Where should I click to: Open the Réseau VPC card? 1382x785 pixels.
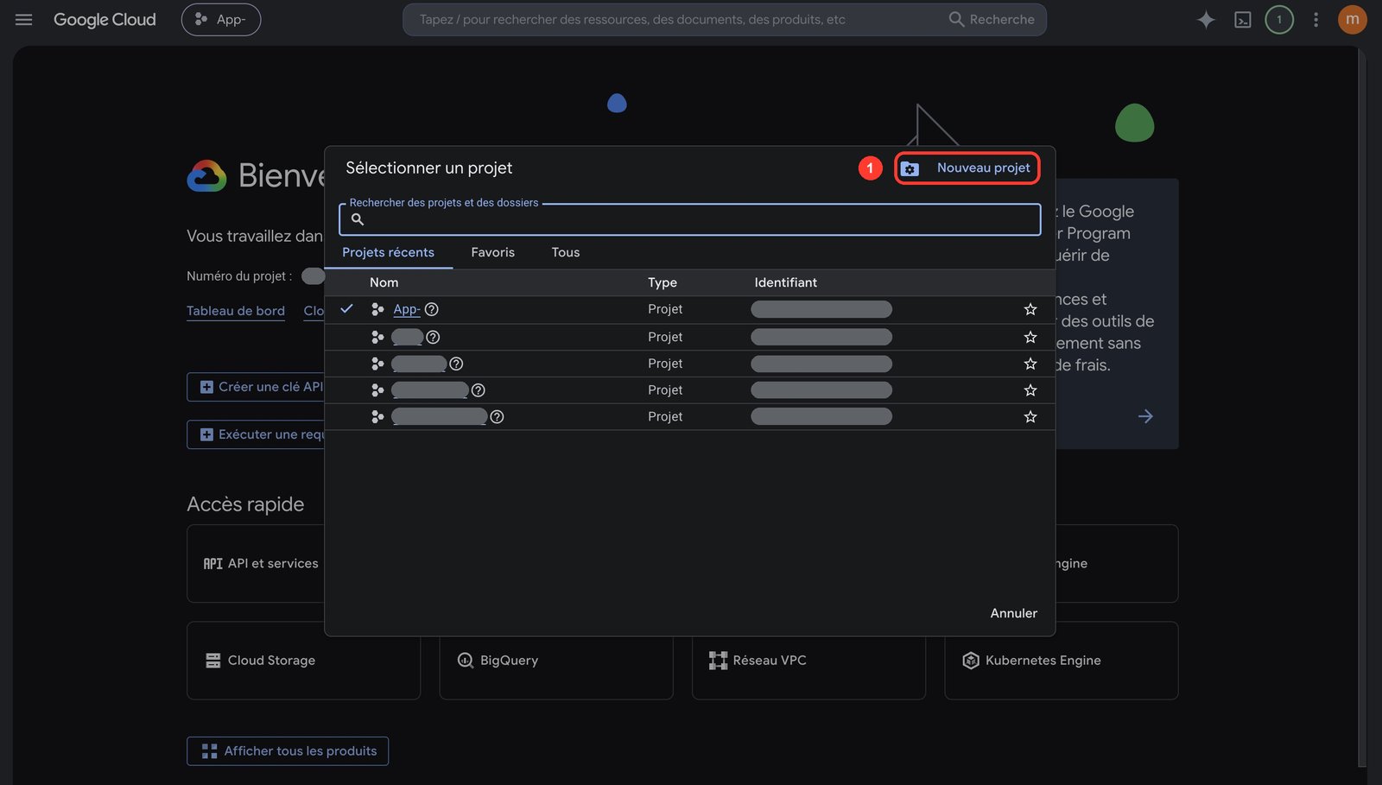[x=808, y=661]
